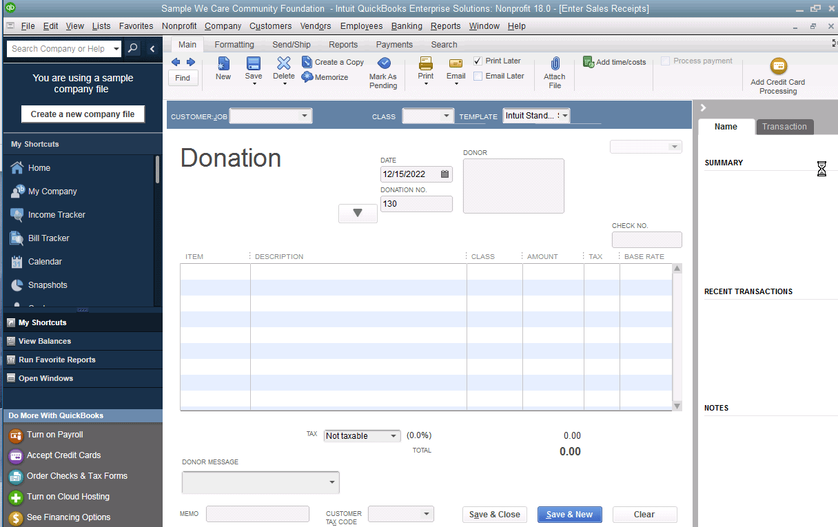Viewport: 838px width, 527px height.
Task: Click Create a new company file
Action: 83,114
